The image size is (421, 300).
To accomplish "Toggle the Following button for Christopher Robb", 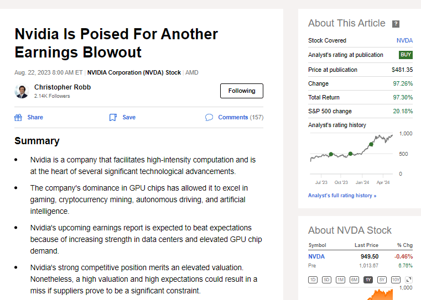I will [x=241, y=91].
